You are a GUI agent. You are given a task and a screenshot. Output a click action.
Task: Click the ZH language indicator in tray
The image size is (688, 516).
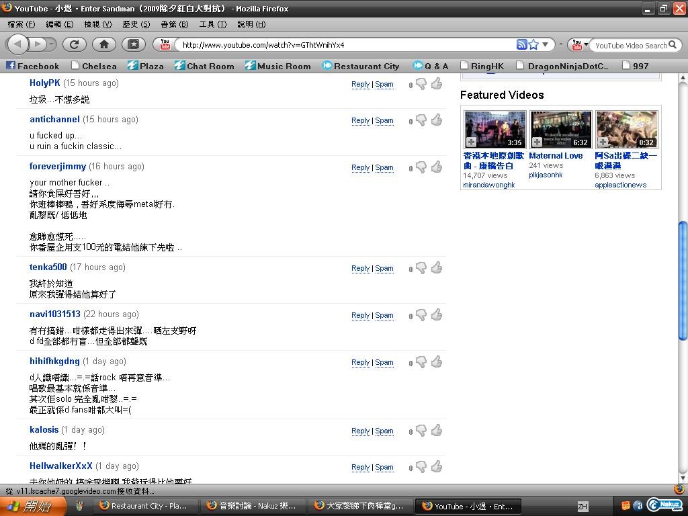(583, 507)
